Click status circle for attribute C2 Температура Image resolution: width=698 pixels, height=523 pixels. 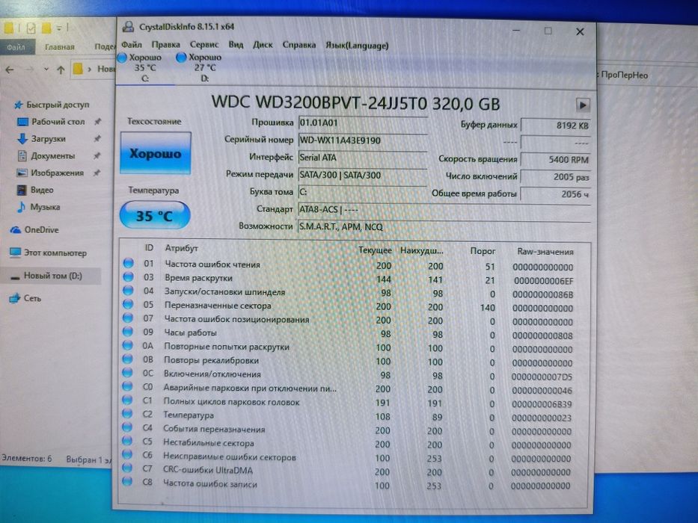pyautogui.click(x=127, y=414)
